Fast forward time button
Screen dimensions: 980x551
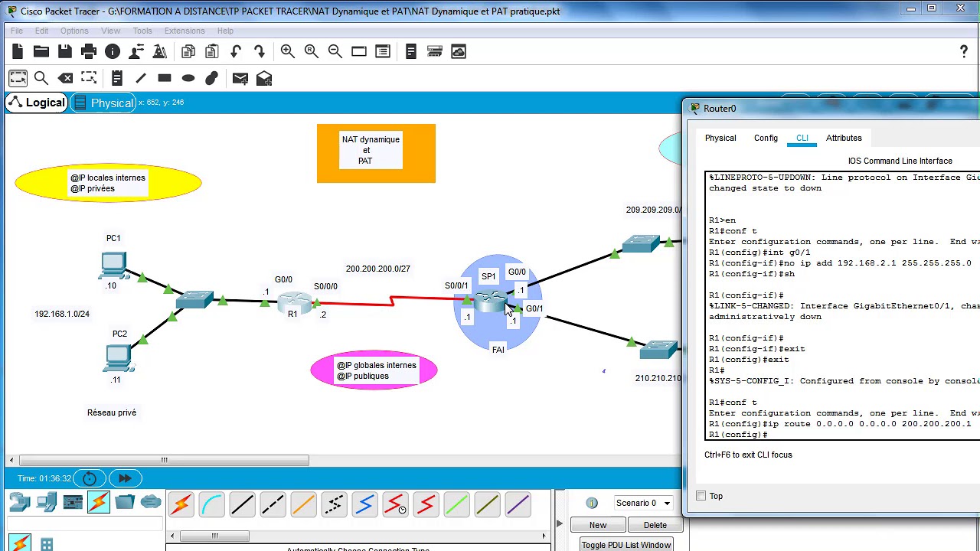click(x=125, y=478)
